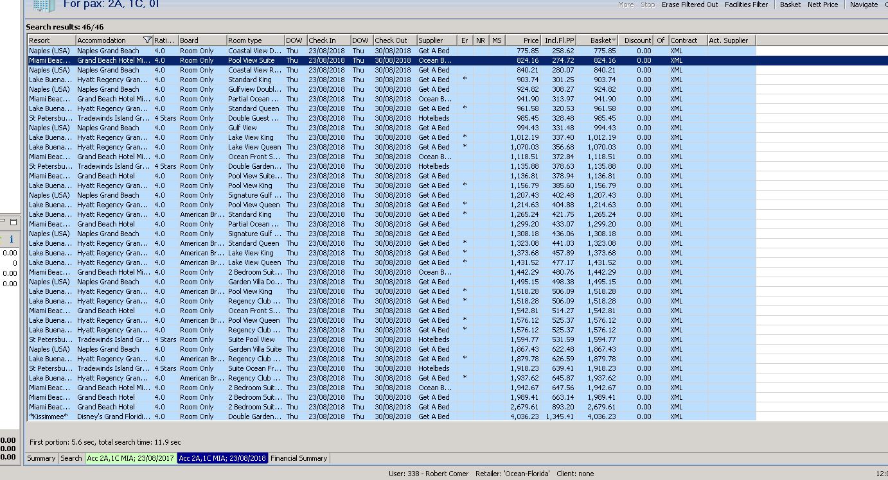Sort by the Discount column header

point(637,40)
